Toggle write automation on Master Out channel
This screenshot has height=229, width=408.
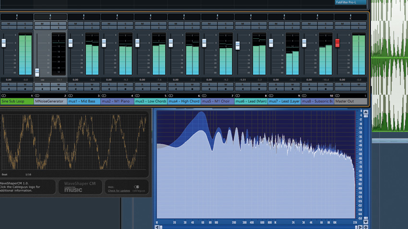(x=359, y=85)
